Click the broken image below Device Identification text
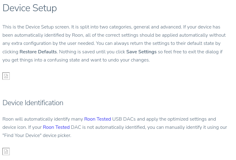The height and width of the screenshot is (160, 236). pyautogui.click(x=6, y=152)
